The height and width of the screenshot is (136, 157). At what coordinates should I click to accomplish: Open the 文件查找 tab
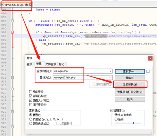51,64
